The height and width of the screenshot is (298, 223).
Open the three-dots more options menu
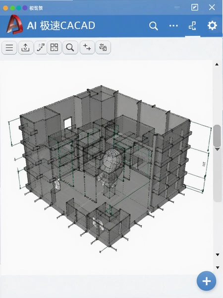click(x=173, y=26)
